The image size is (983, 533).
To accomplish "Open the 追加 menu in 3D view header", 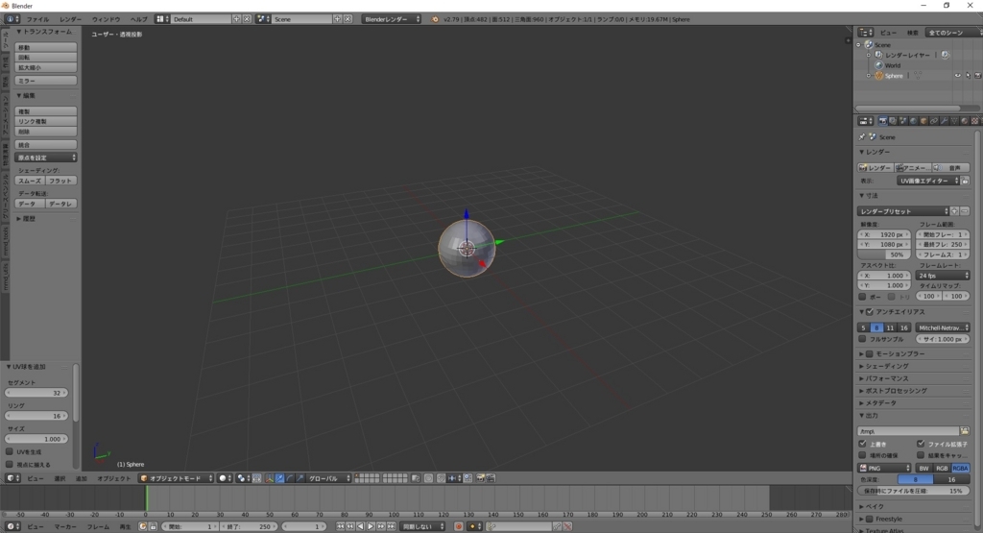I will click(82, 478).
